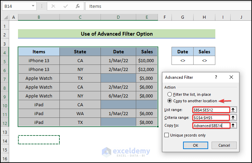Click OK in Advanced Filter dialog
This screenshot has height=163, width=252.
195,145
